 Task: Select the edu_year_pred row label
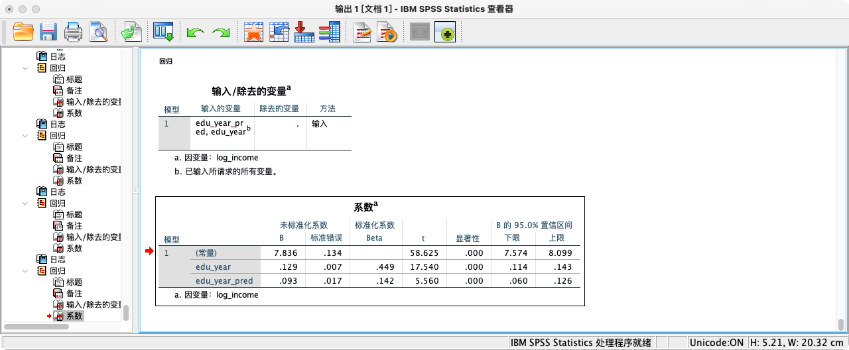pyautogui.click(x=224, y=280)
